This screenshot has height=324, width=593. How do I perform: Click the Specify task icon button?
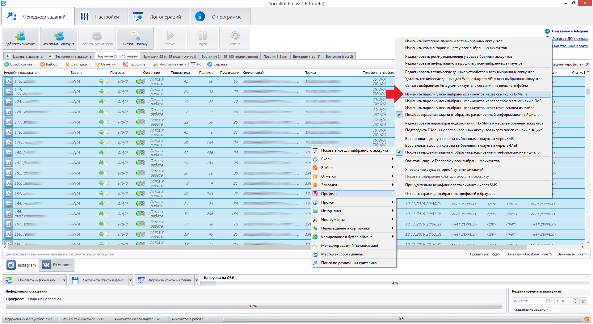coord(135,38)
